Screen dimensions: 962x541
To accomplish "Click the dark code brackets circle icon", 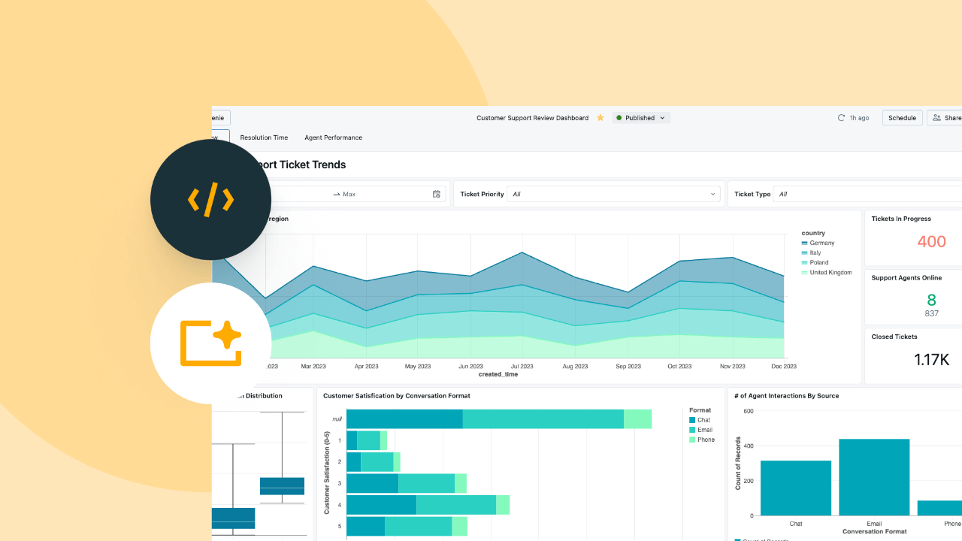I will point(210,200).
